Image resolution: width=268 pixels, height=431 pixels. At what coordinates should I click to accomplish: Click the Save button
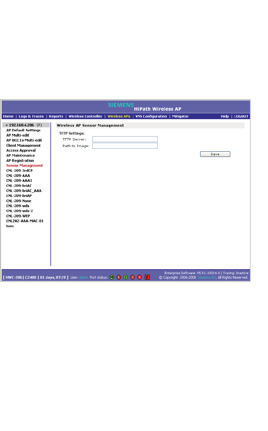coord(215,154)
